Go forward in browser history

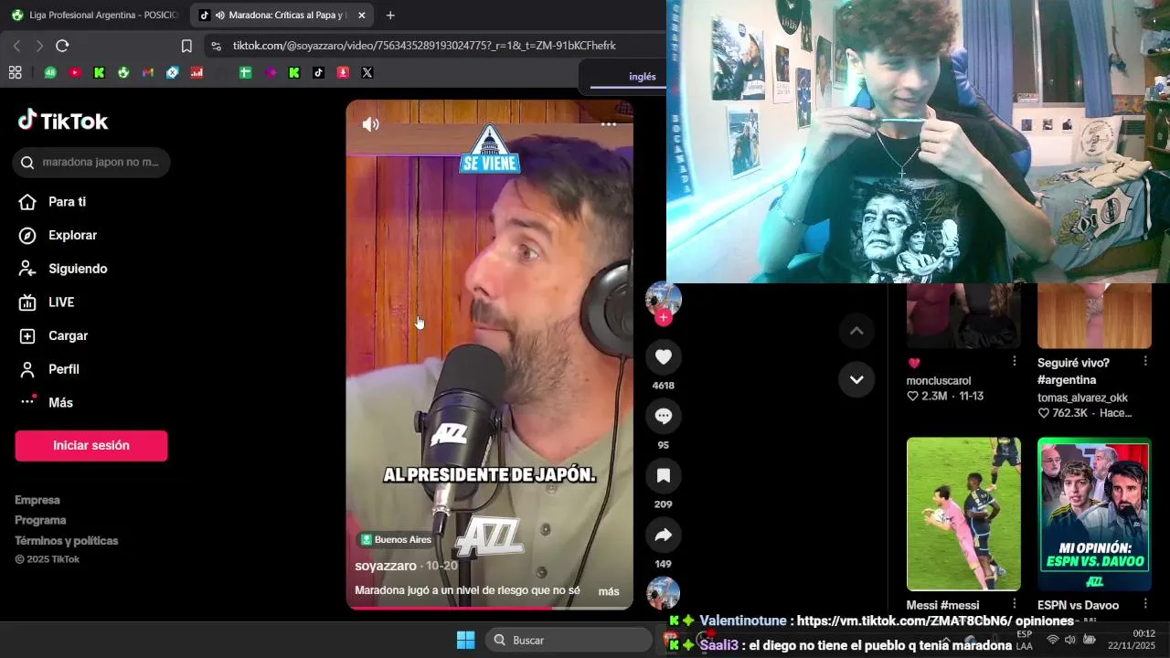point(39,46)
